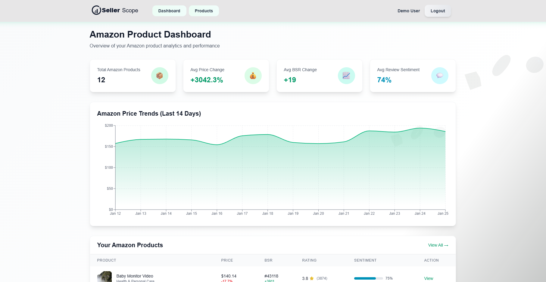Image resolution: width=546 pixels, height=282 pixels.
Task: Click the Jan 12 chart axis label
Action: point(115,214)
